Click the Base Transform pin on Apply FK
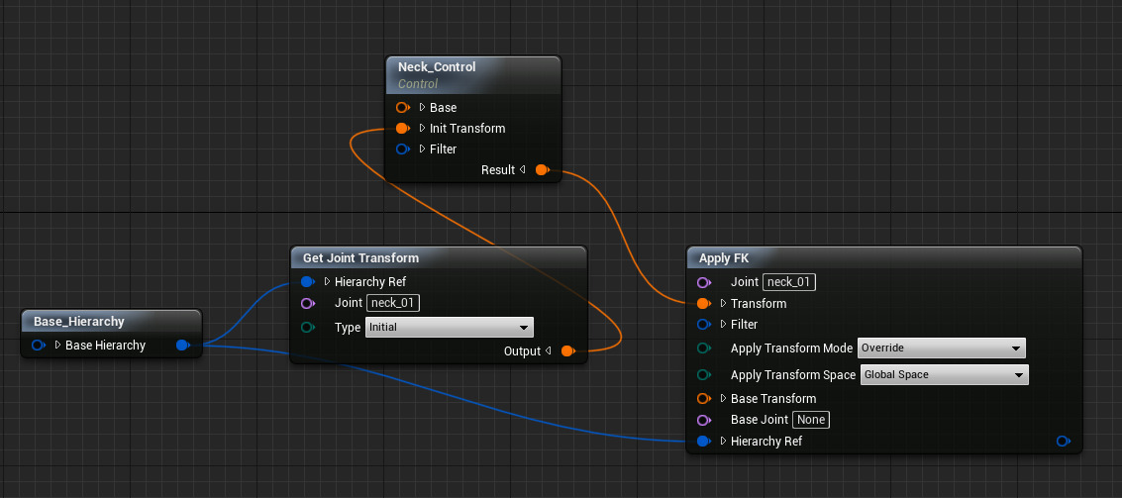 point(704,399)
